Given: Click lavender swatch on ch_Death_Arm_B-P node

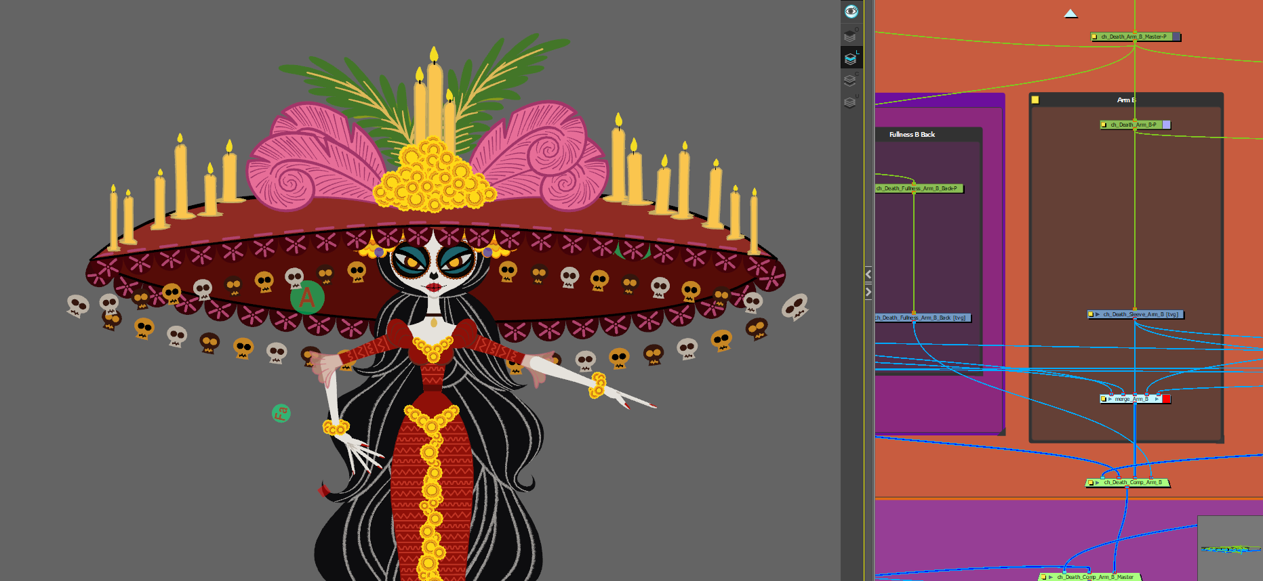Looking at the screenshot, I should point(1167,125).
